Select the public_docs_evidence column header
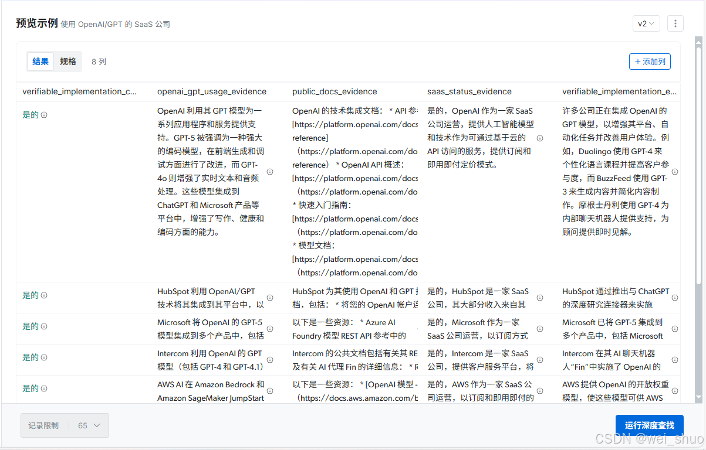This screenshot has height=450, width=706. (335, 91)
